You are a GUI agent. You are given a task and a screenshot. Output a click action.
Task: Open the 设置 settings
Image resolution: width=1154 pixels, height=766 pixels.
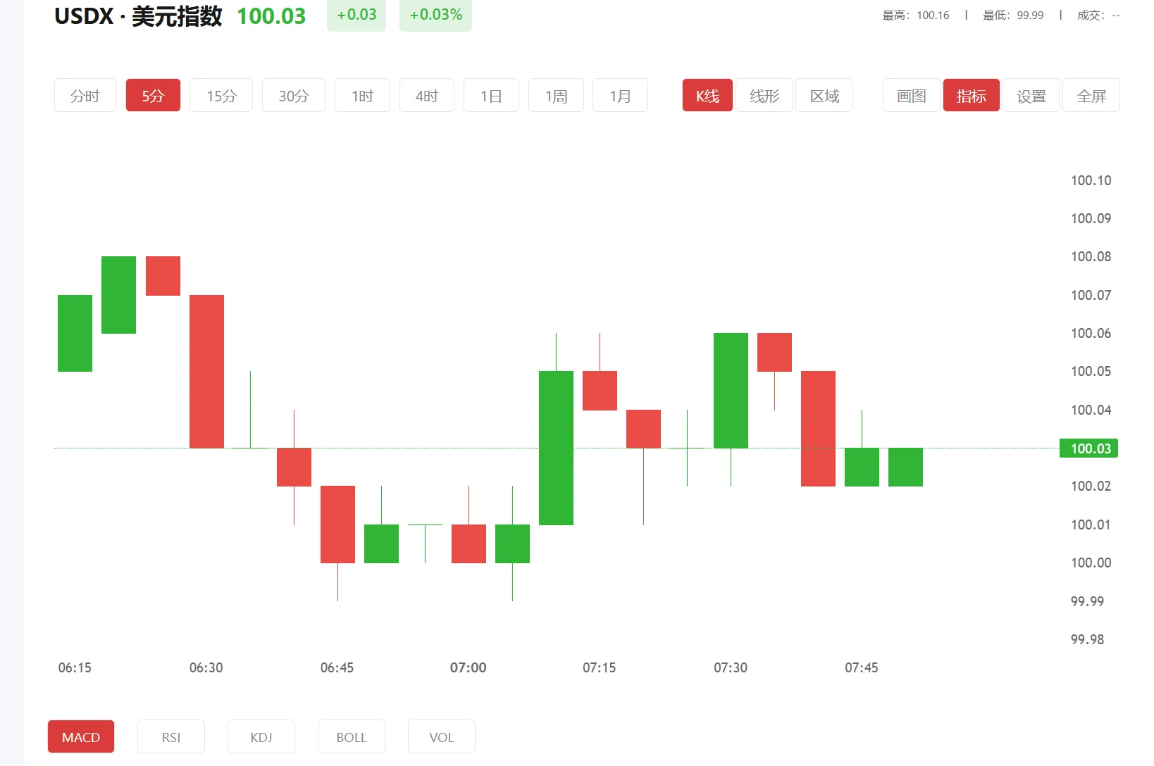tap(1031, 96)
